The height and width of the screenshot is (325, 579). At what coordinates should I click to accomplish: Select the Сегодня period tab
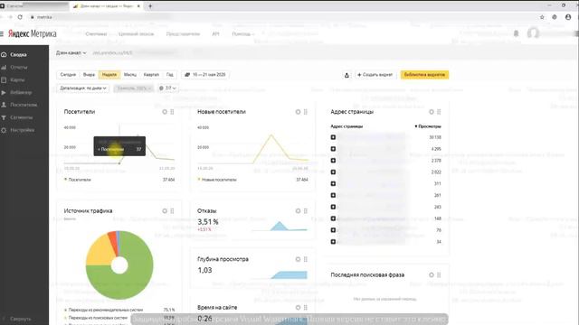tap(68, 75)
